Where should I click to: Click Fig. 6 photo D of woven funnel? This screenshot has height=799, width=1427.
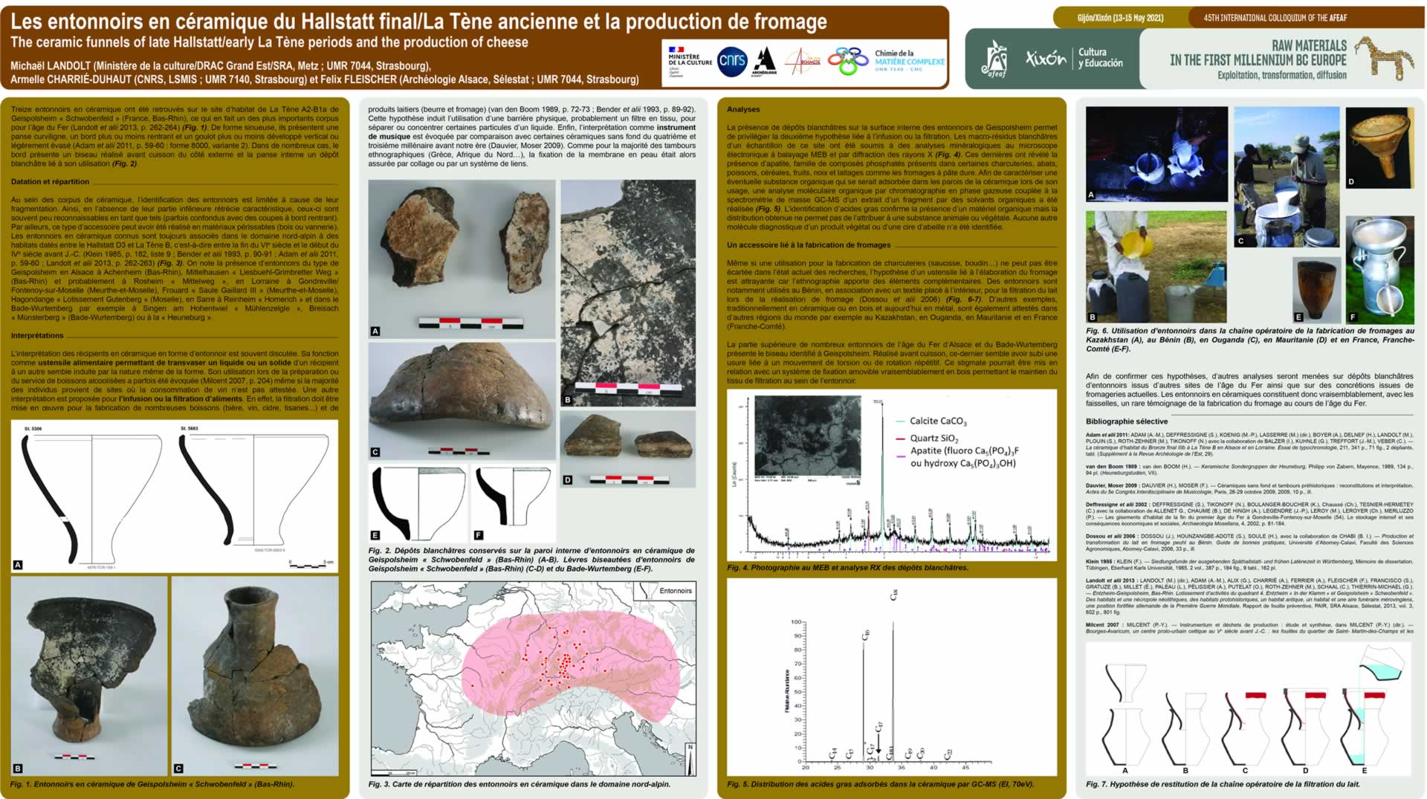coord(1379,147)
